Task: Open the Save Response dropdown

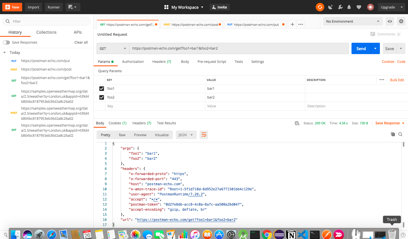Action: (390, 123)
